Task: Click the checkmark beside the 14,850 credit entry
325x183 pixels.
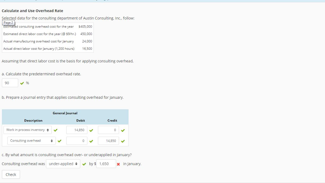Action: 123,141
